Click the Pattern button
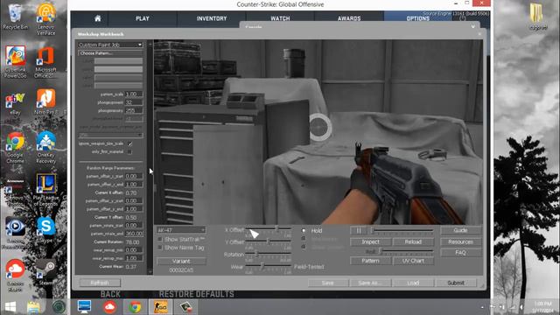Viewport: 560px width, 315px height. coord(371,261)
